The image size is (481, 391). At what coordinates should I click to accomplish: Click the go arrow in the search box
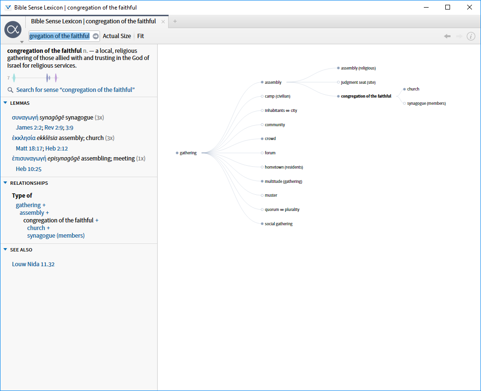[96, 36]
